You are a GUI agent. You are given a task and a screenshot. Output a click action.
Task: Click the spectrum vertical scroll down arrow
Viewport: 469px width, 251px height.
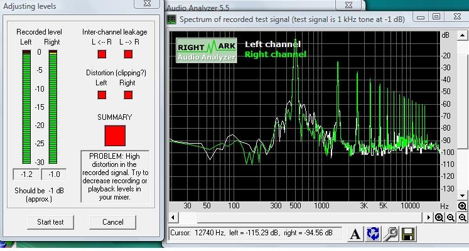coord(462,196)
